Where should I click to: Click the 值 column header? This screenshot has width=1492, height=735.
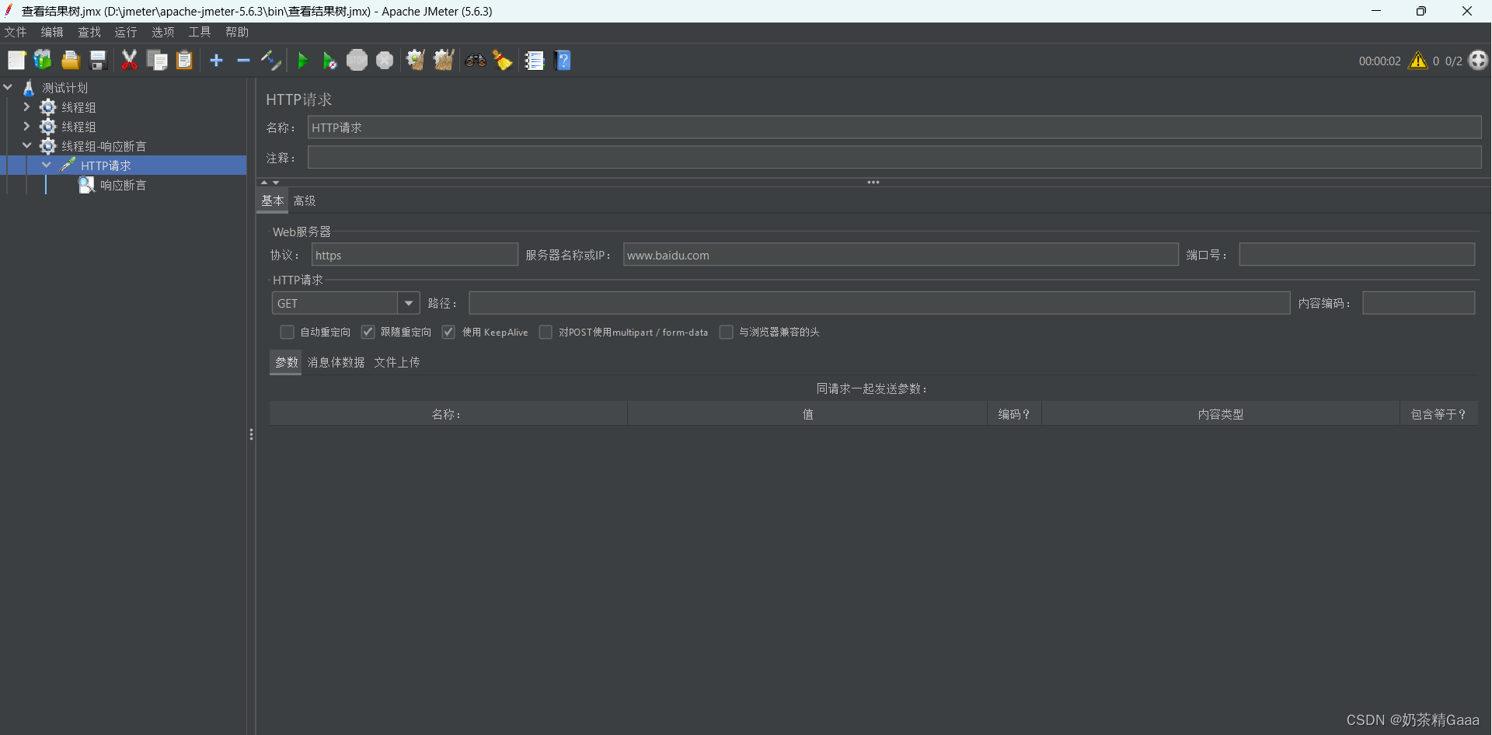807,414
